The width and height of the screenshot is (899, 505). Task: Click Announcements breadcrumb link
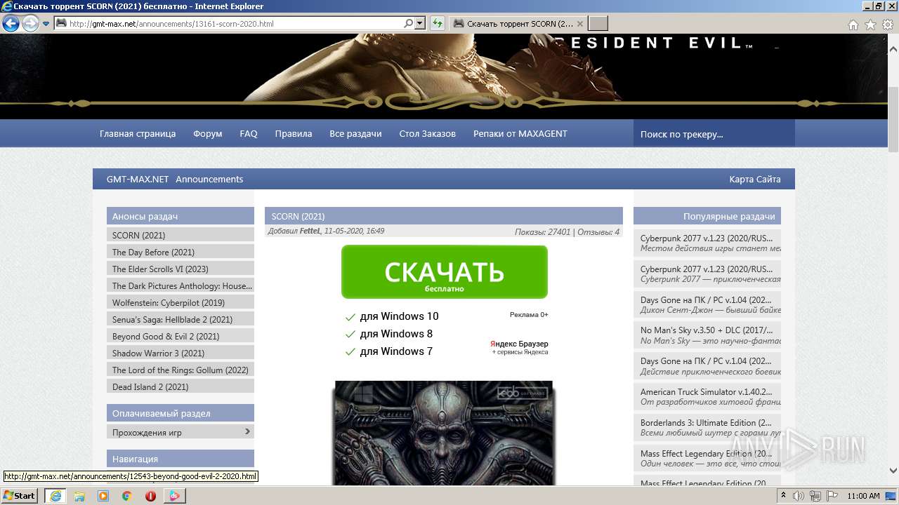209,179
